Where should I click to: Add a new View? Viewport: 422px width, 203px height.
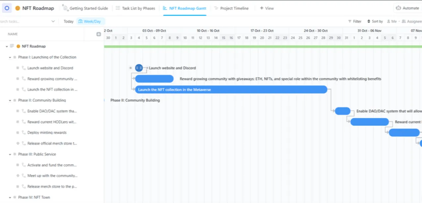pos(267,8)
